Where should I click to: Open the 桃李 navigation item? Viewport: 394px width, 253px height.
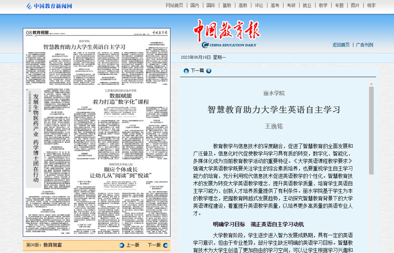(x=371, y=5)
